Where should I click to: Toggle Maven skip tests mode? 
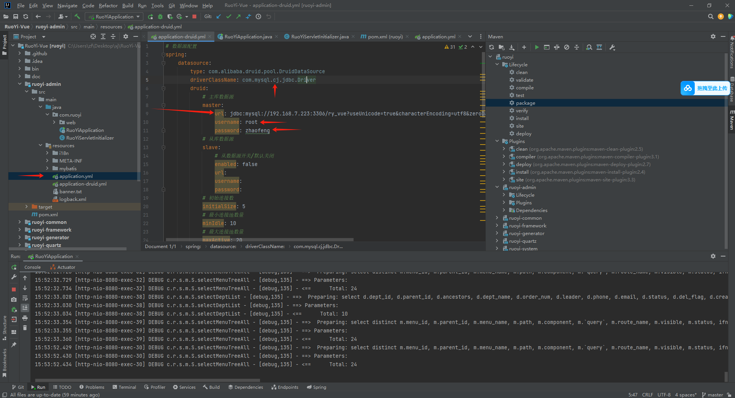tap(567, 47)
